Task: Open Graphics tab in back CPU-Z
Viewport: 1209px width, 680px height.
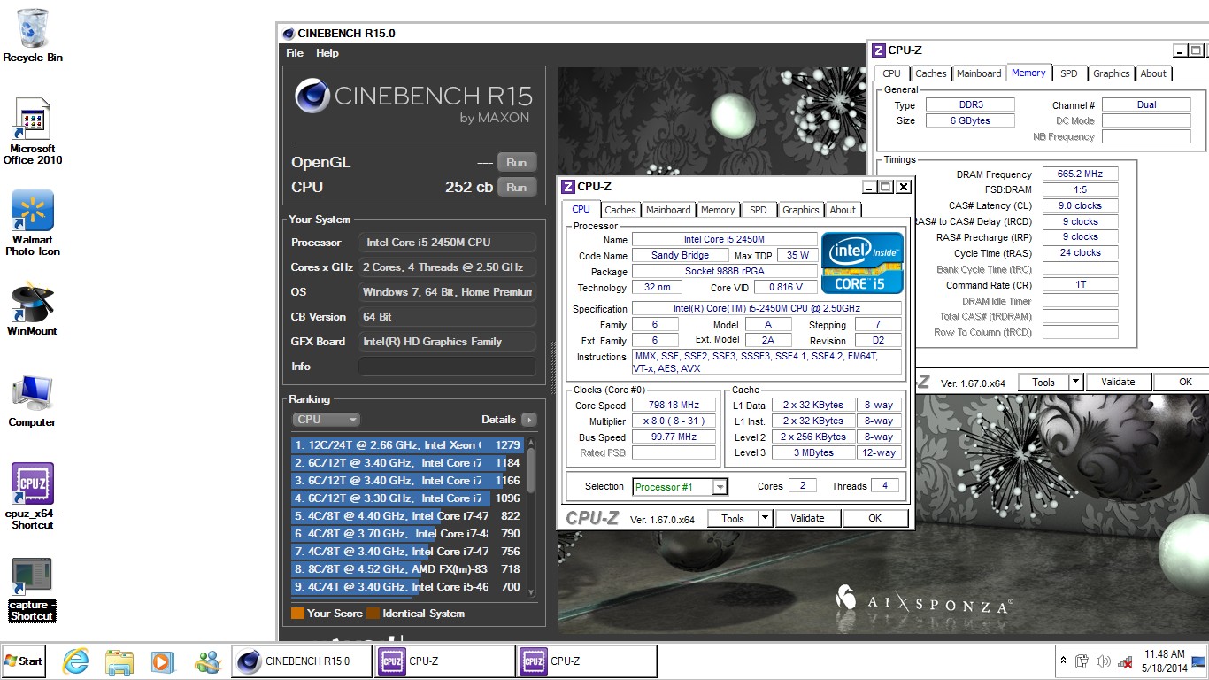Action: pos(1111,73)
